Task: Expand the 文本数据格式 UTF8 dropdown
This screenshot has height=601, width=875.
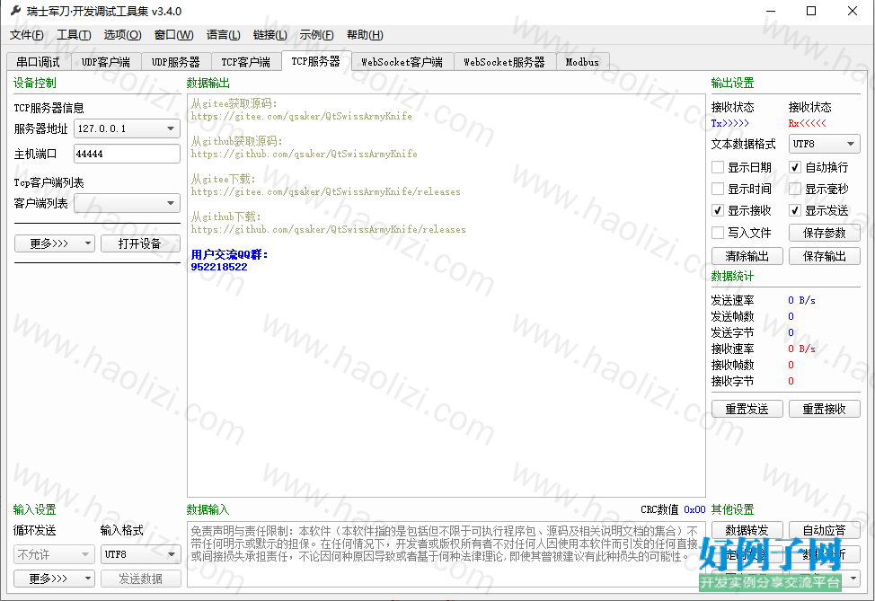Action: click(824, 144)
